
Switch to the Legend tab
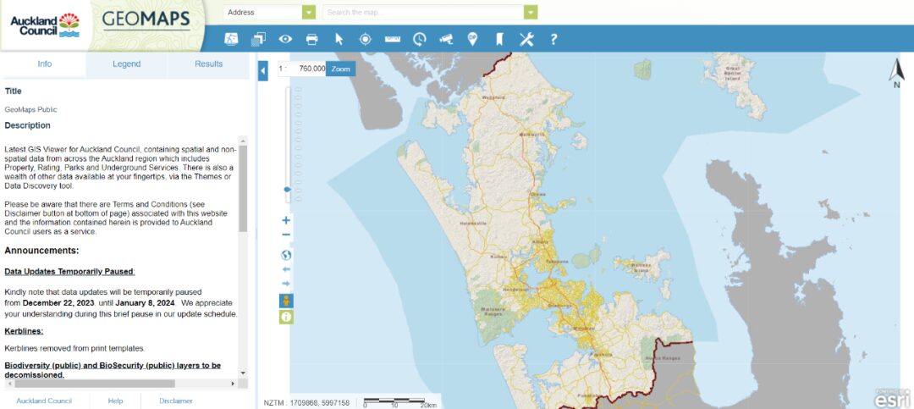pos(126,64)
